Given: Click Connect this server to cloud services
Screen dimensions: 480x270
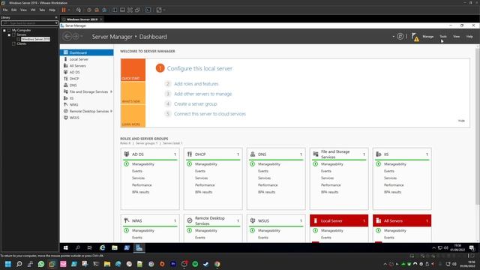Looking at the screenshot, I should coord(210,114).
